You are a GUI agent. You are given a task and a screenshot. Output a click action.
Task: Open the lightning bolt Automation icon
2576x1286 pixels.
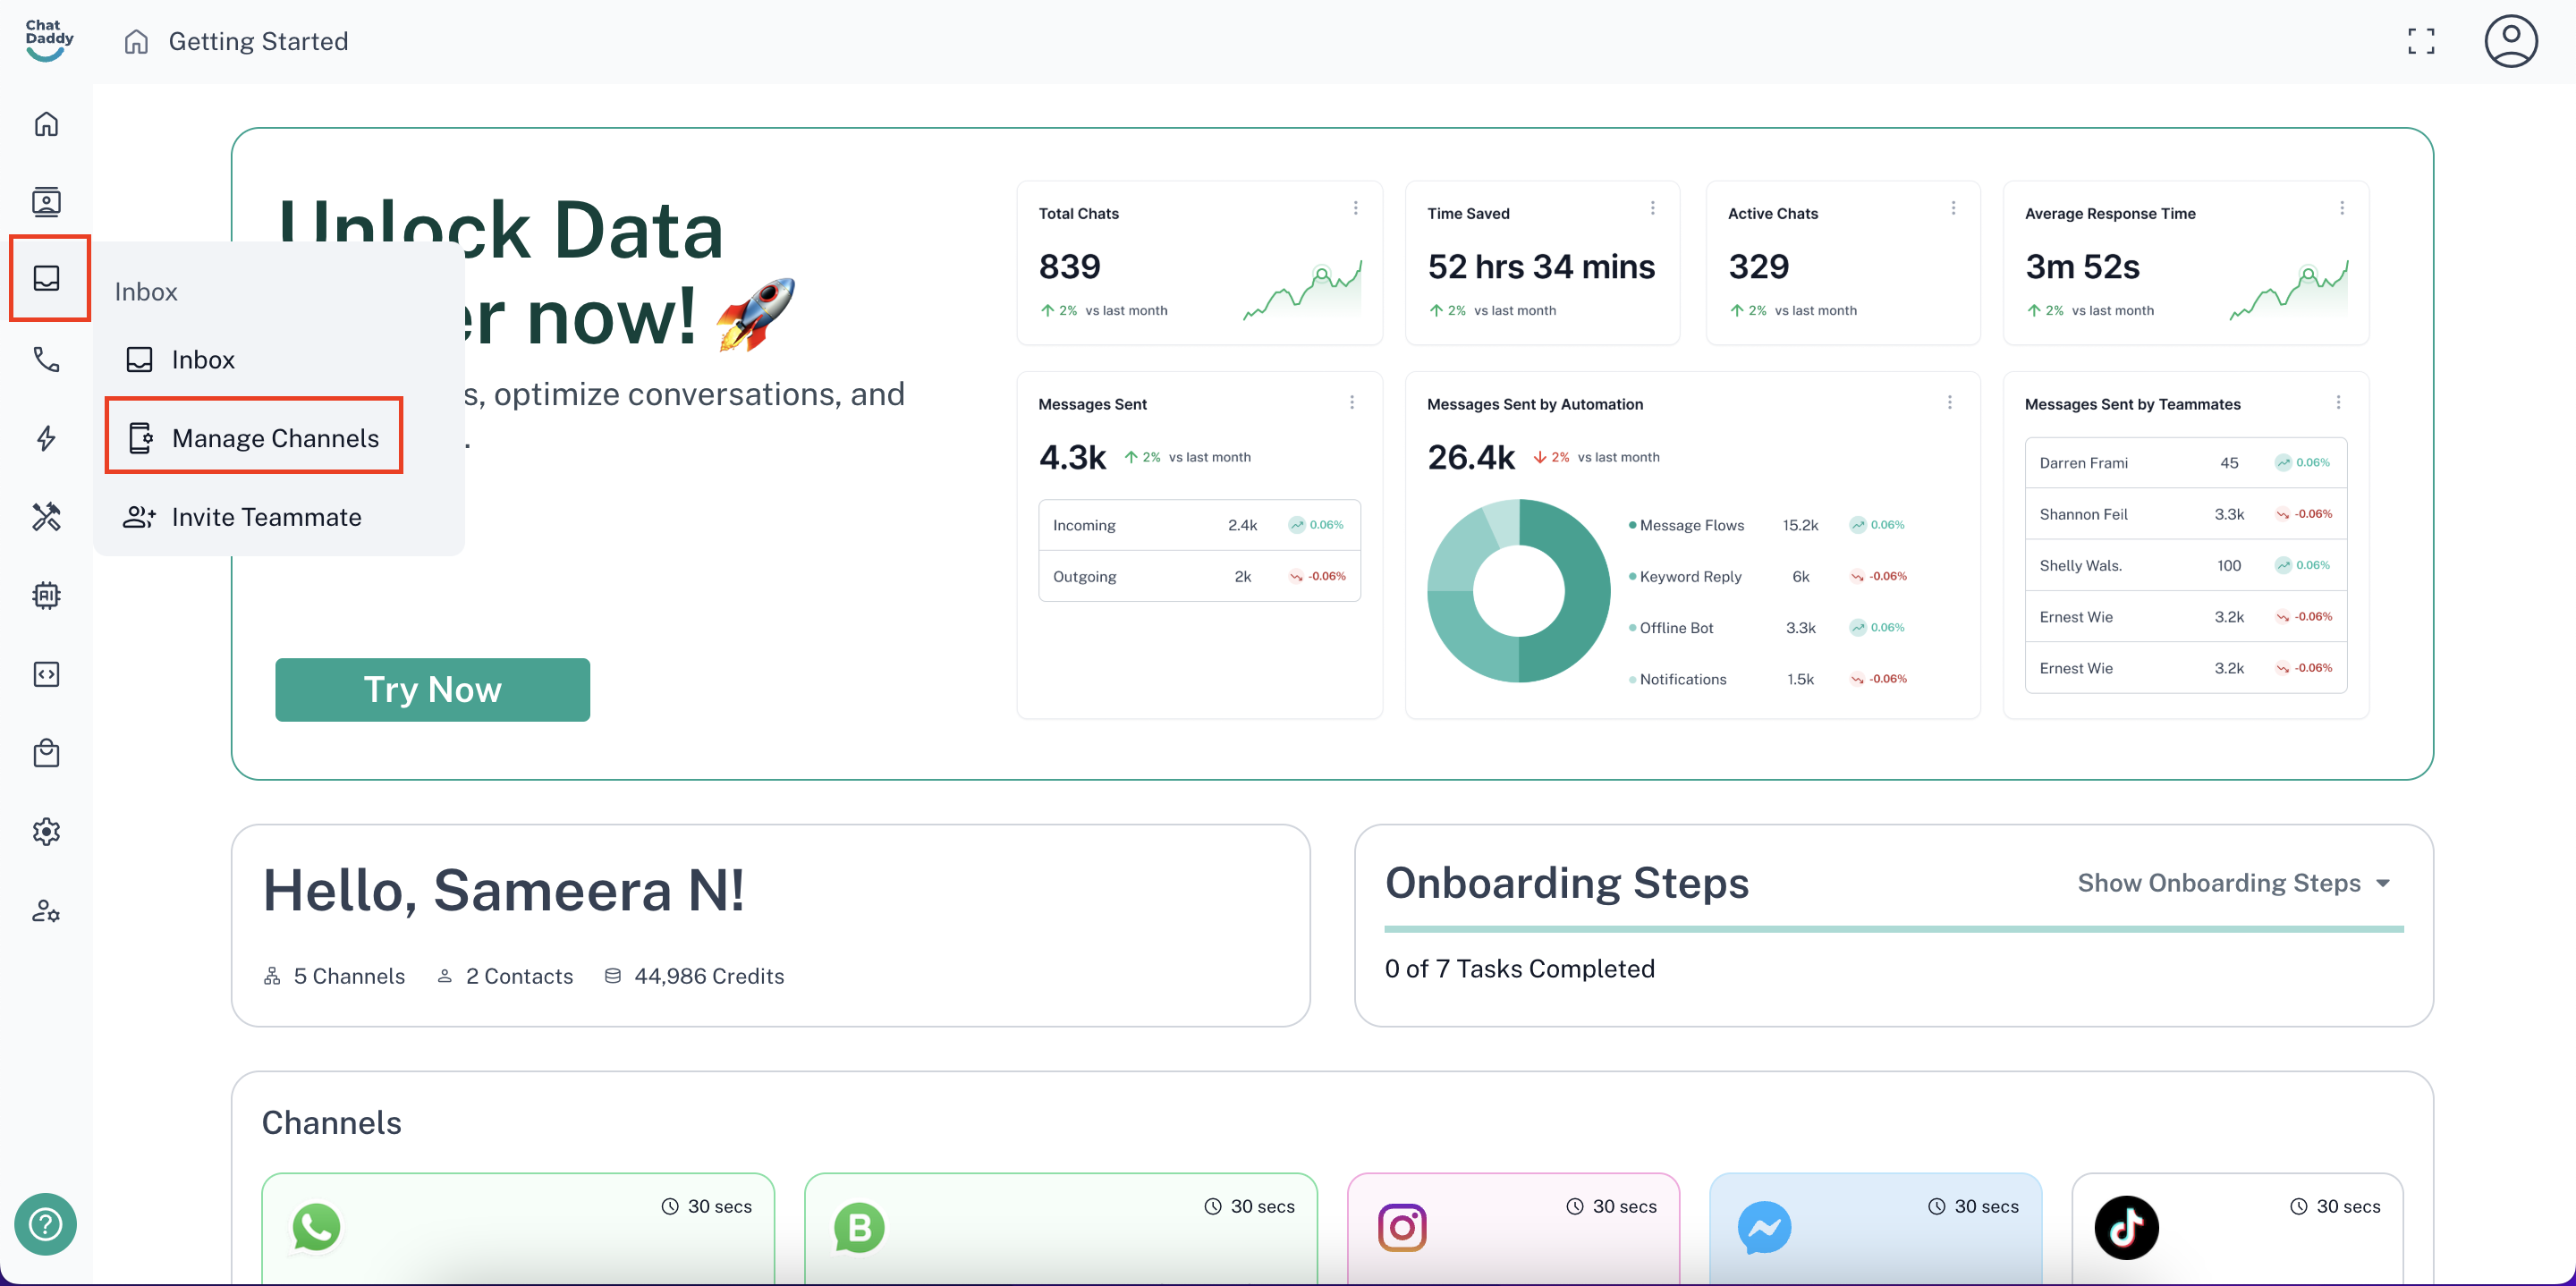[x=46, y=438]
